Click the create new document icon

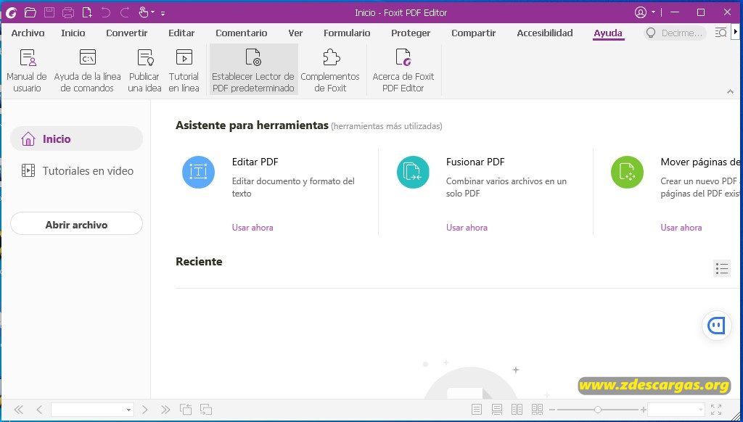(x=87, y=12)
